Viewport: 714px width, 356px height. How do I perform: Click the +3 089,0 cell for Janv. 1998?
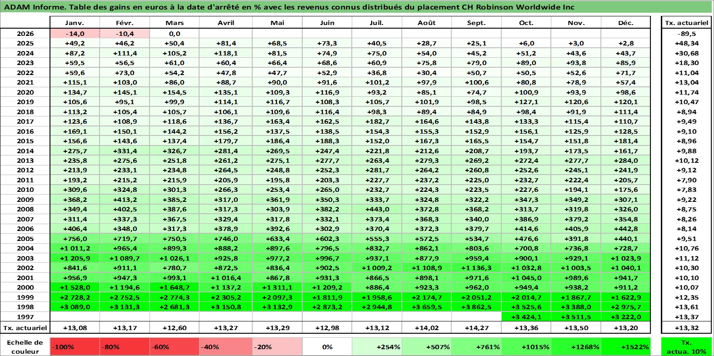(x=75, y=307)
